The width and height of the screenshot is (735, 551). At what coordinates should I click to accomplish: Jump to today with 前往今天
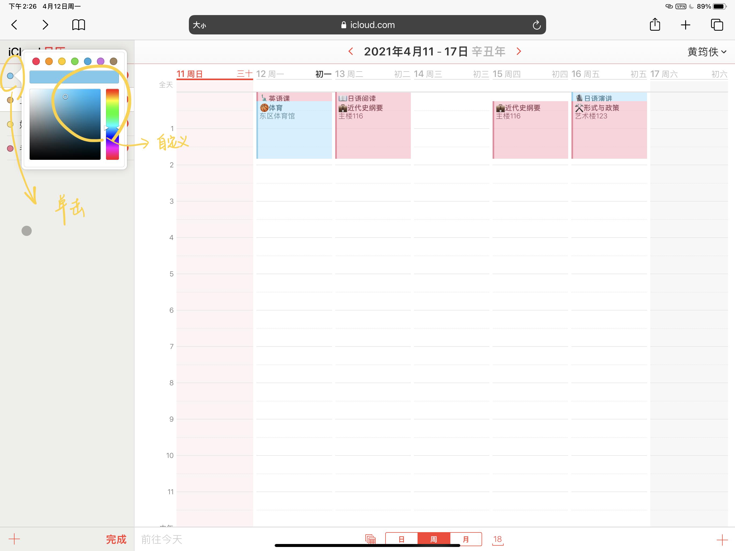[161, 539]
